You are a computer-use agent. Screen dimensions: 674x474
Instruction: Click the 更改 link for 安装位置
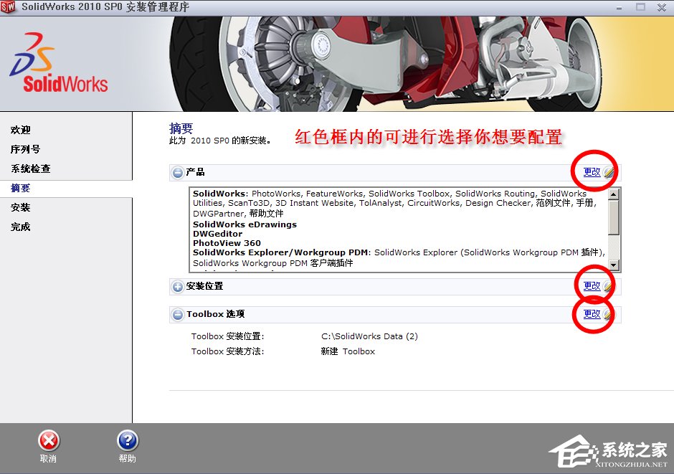592,285
